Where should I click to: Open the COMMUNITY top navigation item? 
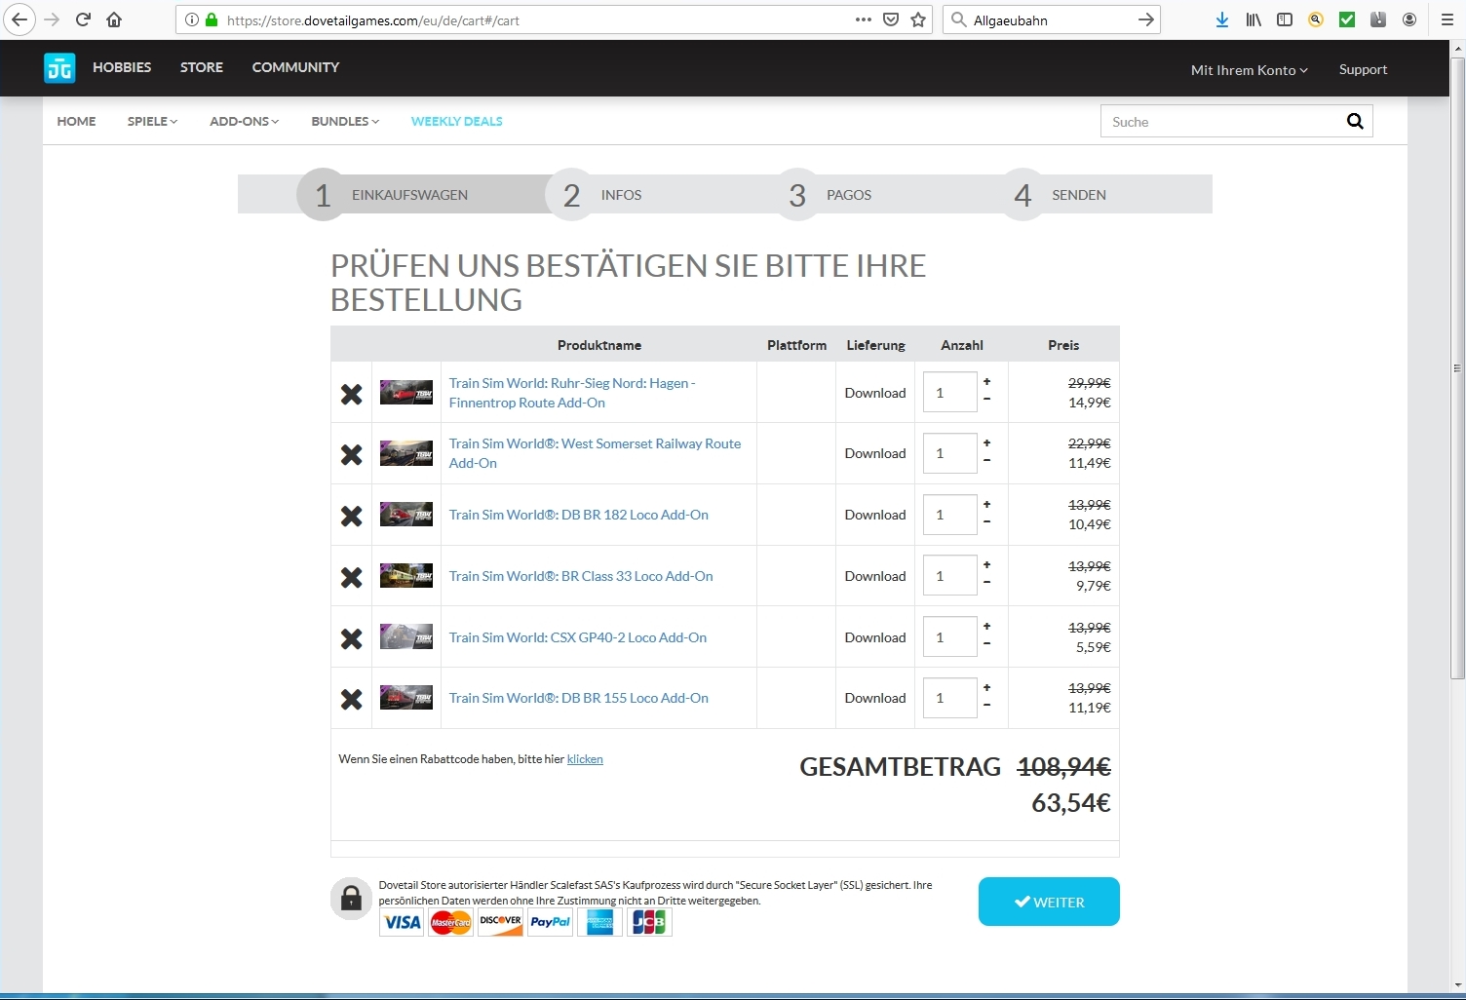click(x=295, y=67)
